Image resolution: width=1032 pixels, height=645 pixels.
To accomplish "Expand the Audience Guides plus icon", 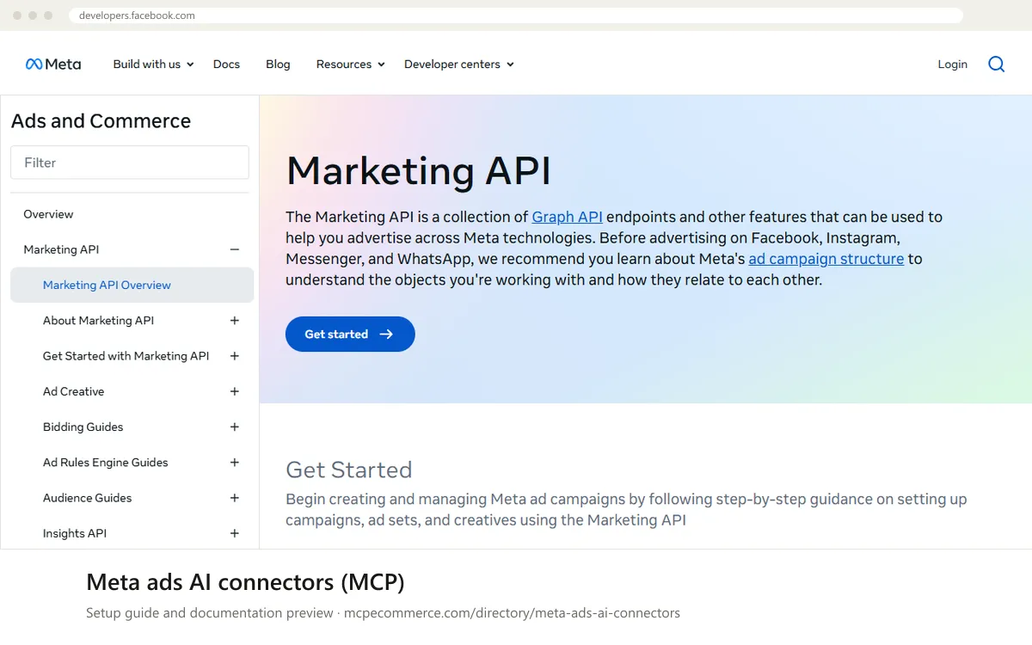I will coord(234,498).
